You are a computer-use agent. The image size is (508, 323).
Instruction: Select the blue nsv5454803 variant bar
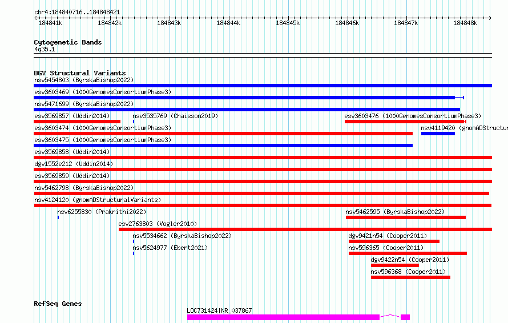(x=263, y=86)
